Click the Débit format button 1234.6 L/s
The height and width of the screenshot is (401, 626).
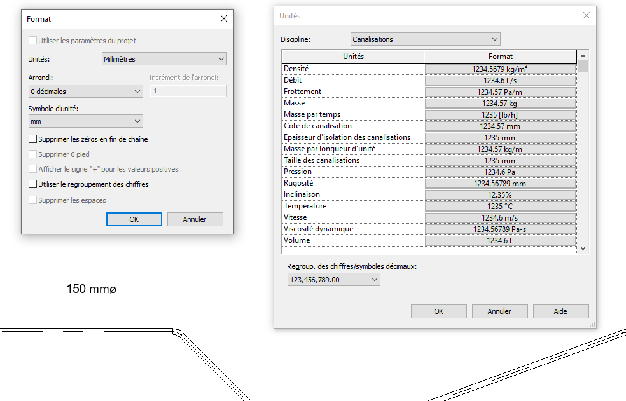pos(500,80)
